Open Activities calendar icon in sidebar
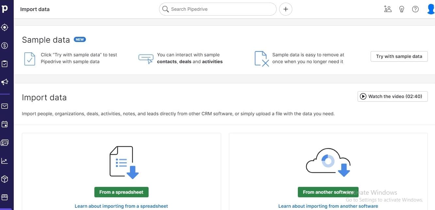This screenshot has height=210, width=435. coord(5,124)
